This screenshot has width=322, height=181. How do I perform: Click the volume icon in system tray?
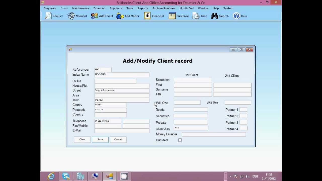click(247, 176)
